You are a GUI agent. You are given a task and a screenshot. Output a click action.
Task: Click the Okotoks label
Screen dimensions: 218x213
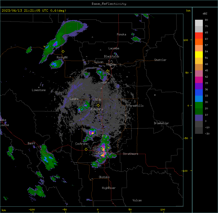click(104, 177)
